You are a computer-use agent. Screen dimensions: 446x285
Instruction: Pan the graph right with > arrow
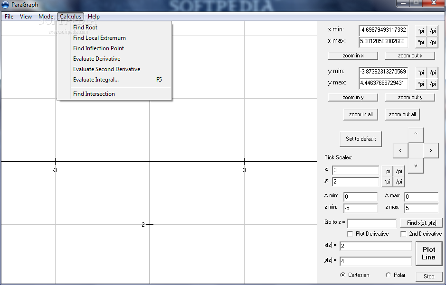[431, 150]
